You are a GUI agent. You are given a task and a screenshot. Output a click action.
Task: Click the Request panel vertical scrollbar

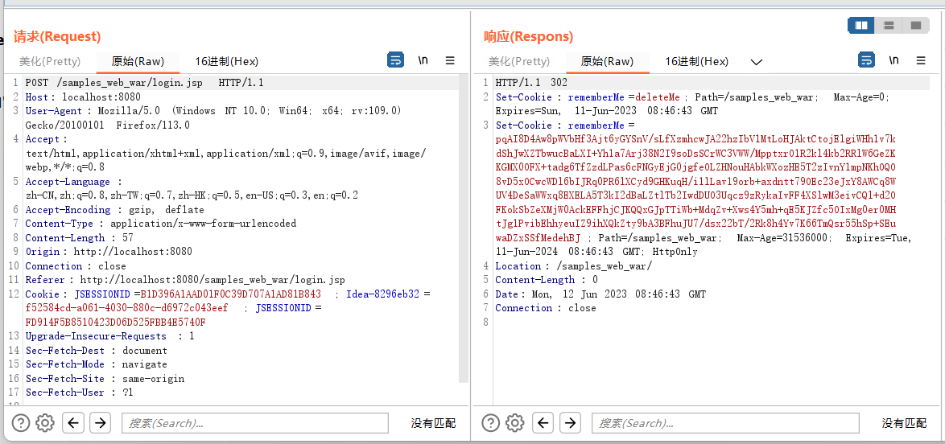tap(463, 225)
